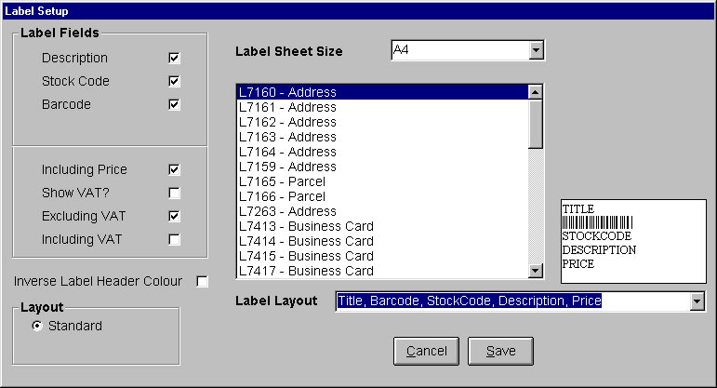Select L7417 - Business Card entry
The height and width of the screenshot is (388, 717).
point(383,271)
